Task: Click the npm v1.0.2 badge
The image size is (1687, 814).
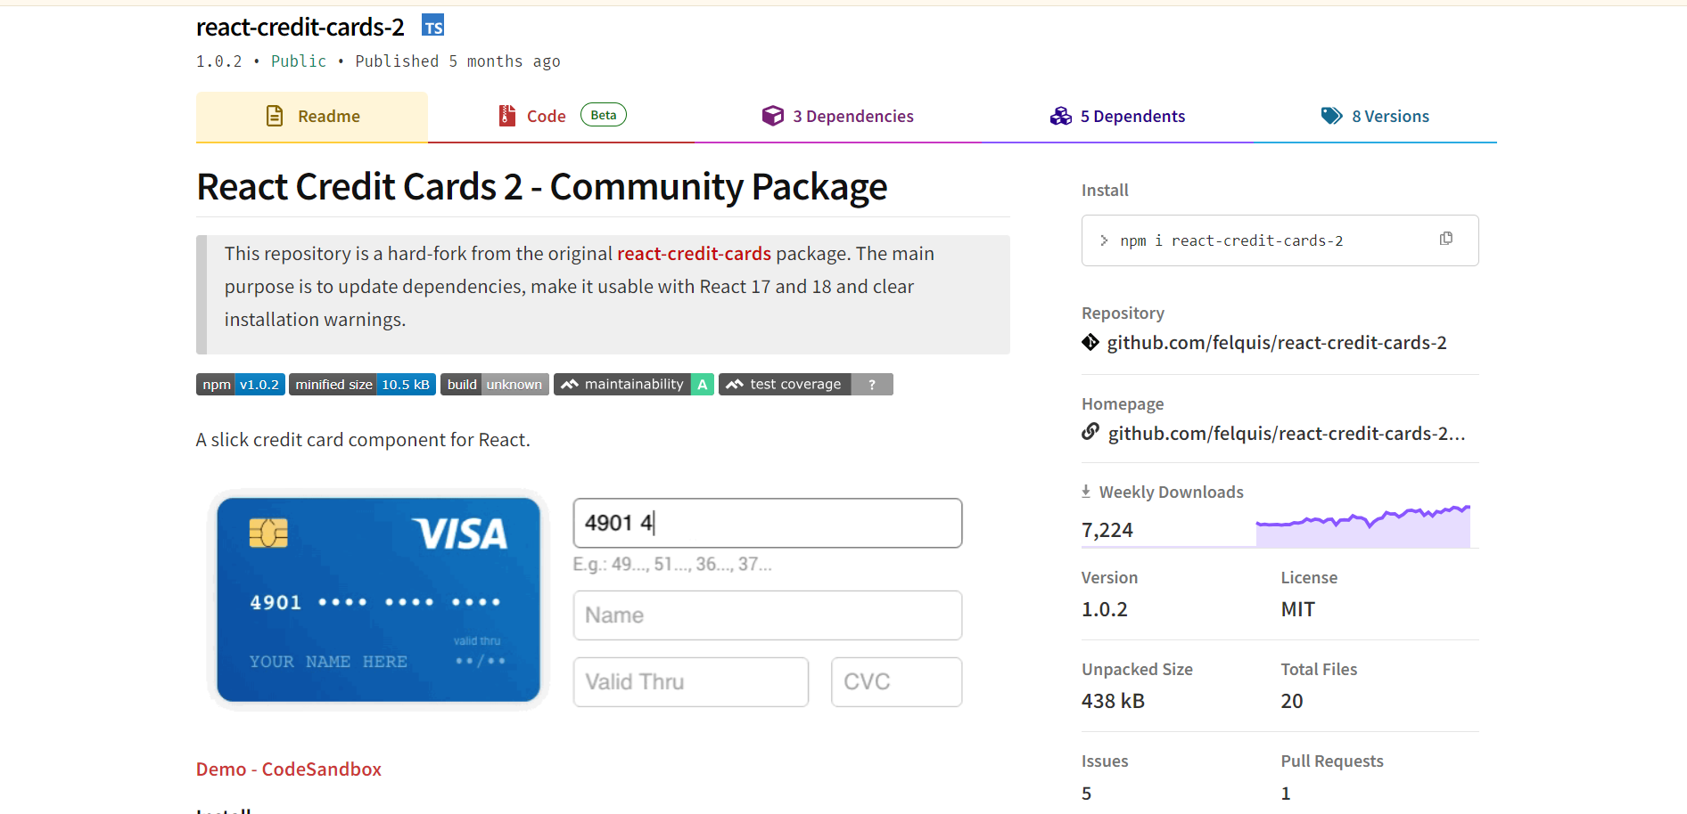Action: pyautogui.click(x=240, y=384)
